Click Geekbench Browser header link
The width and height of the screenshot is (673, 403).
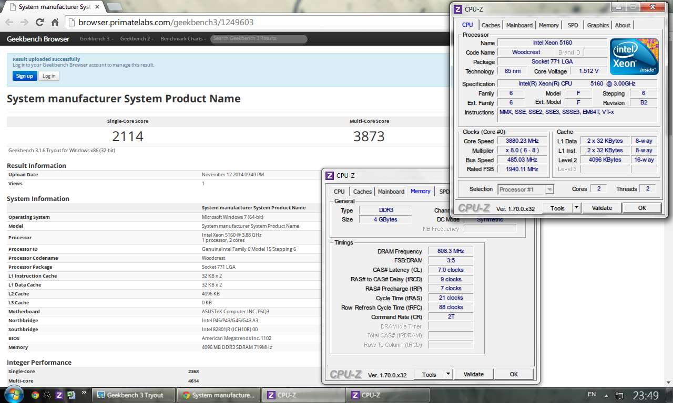pyautogui.click(x=38, y=39)
